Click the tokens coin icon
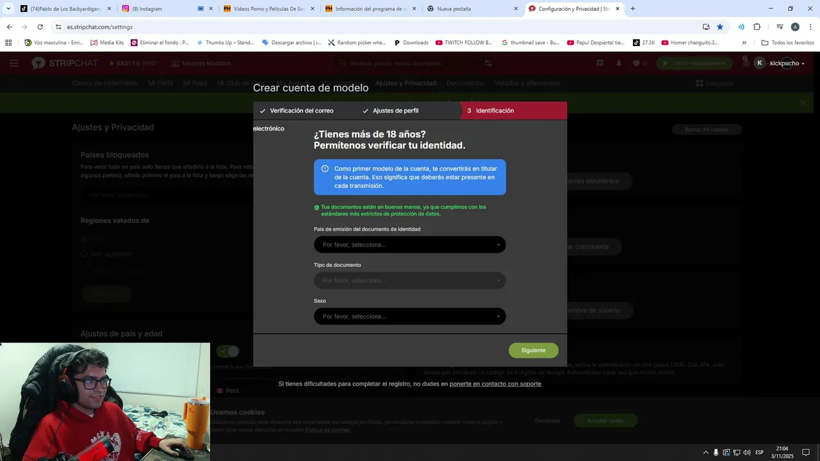 746,62
